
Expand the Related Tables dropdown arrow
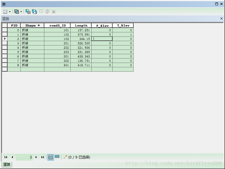[x=21, y=12]
